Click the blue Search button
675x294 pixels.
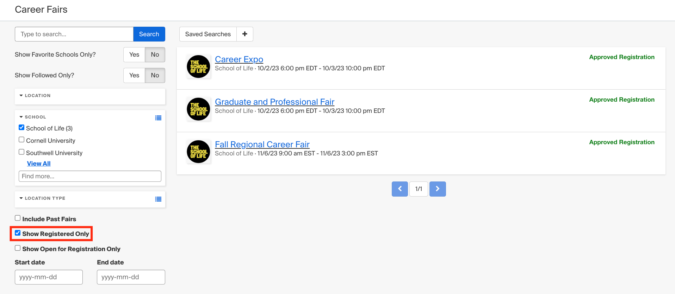[x=149, y=34]
